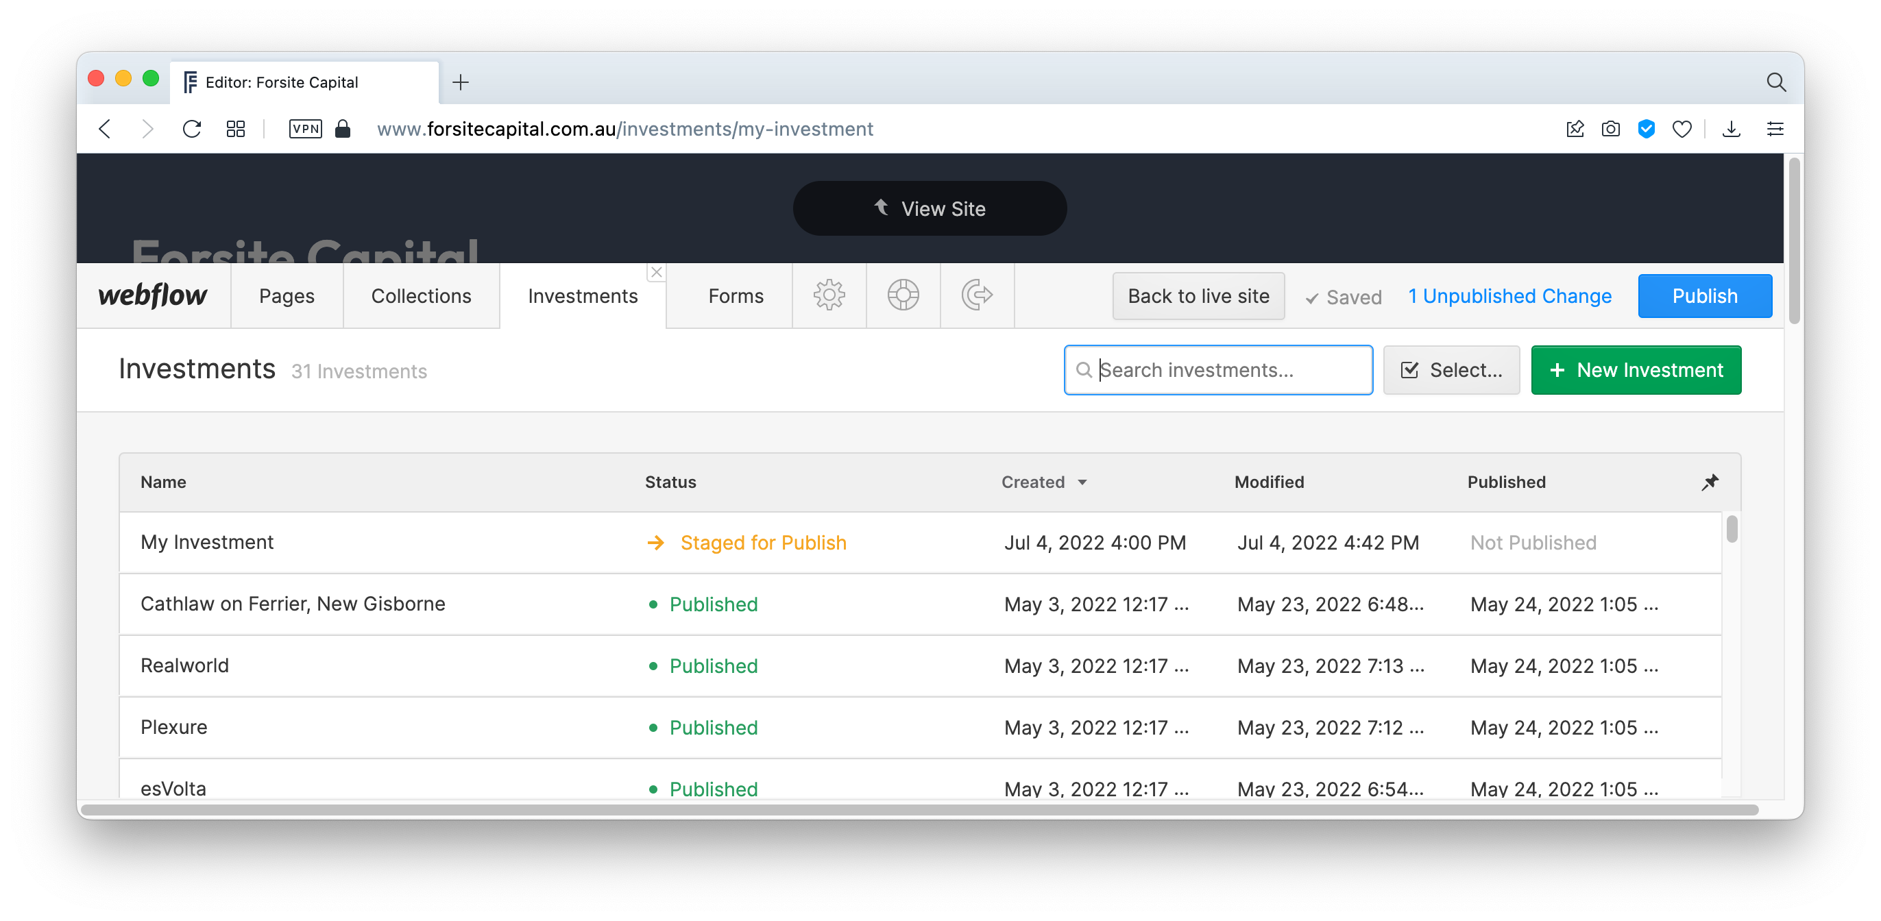The height and width of the screenshot is (921, 1881).
Task: Click the blue shield ad blocker icon
Action: 1647,130
